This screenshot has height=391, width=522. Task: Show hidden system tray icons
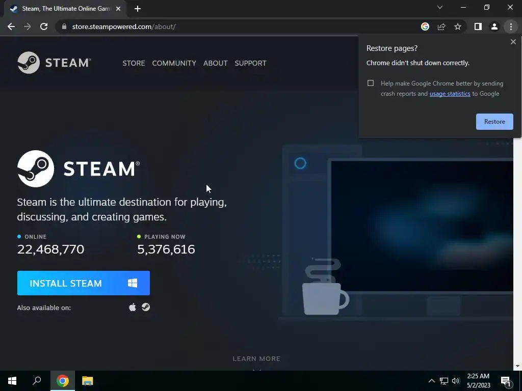tap(431, 381)
